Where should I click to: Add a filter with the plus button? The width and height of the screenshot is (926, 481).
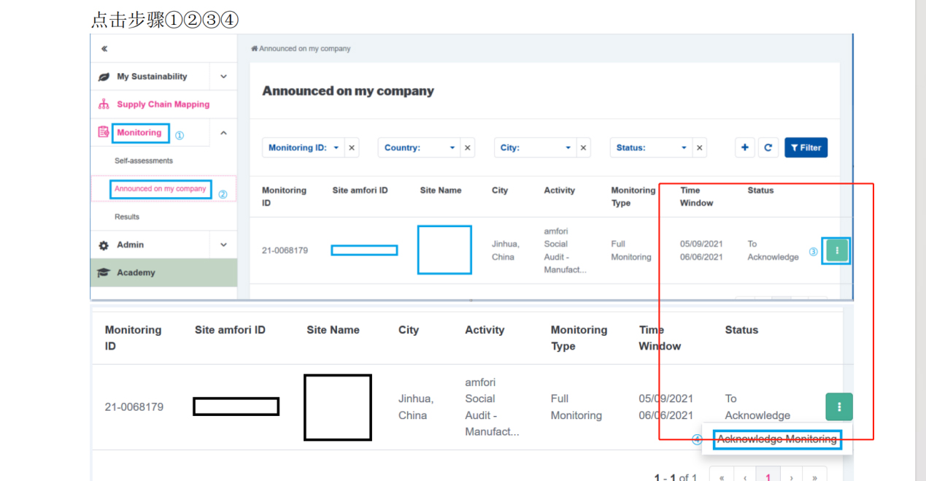(x=744, y=147)
